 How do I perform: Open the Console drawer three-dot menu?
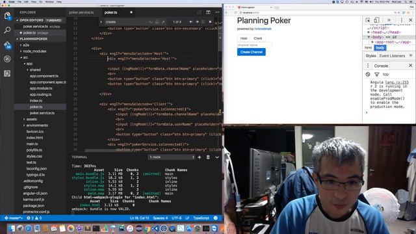[x=368, y=66]
